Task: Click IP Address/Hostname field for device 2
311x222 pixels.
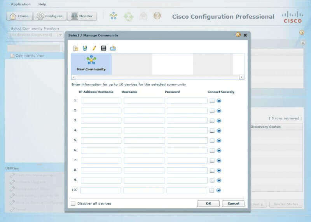Action: pos(101,111)
